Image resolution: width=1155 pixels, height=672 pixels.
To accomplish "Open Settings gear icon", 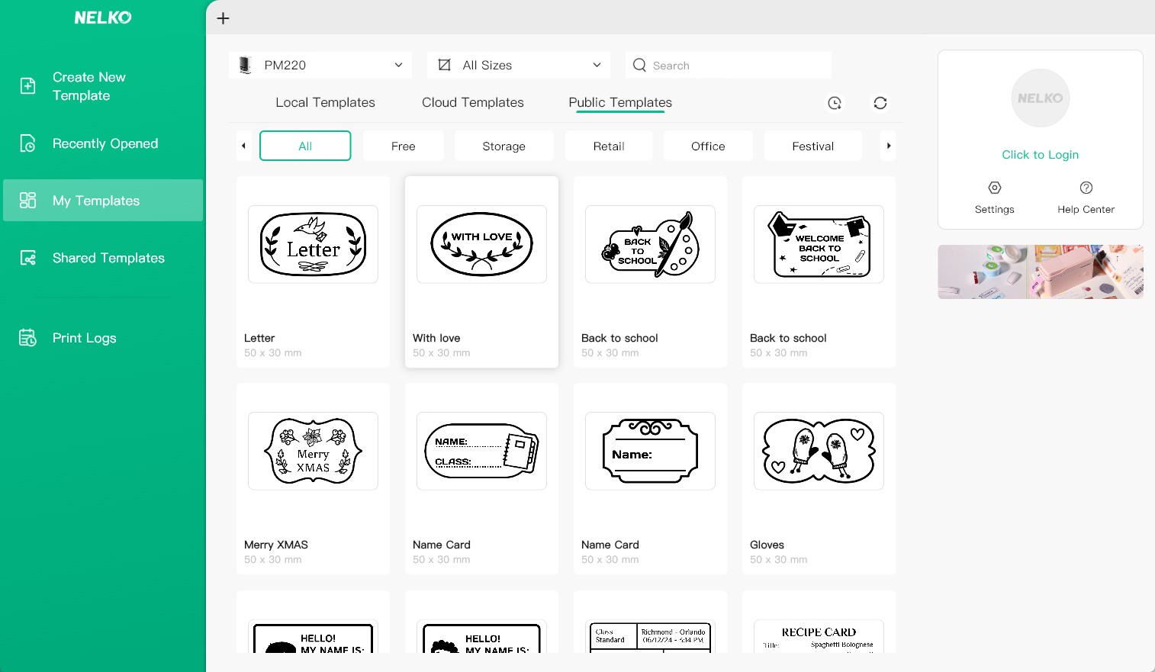I will 995,188.
